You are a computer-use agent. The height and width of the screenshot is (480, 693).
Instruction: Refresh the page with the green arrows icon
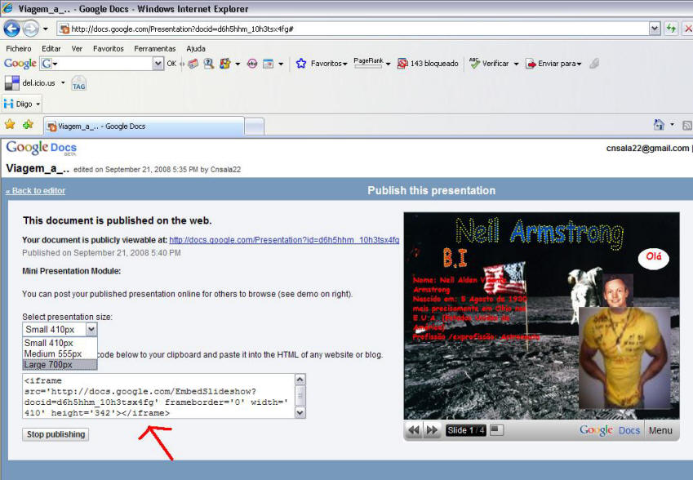point(671,29)
